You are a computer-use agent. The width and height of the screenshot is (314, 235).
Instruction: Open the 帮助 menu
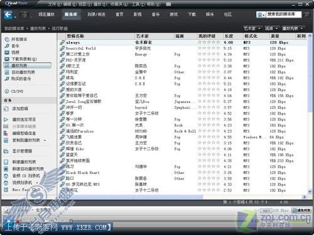click(x=154, y=4)
